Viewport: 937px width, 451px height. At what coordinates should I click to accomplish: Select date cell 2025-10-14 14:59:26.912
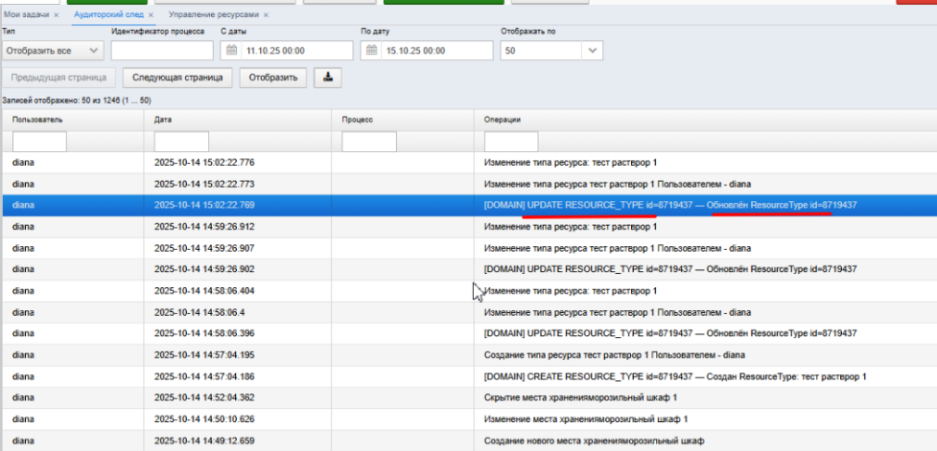point(204,227)
